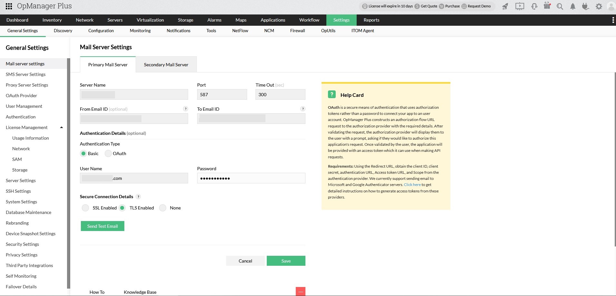Screen dimensions: 616x296
Task: Open the apps grid launcher icon
Action: click(x=9, y=6)
